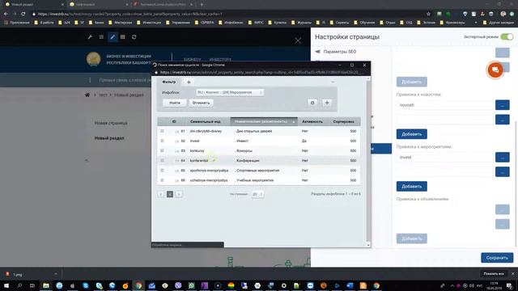The width and height of the screenshot is (518, 291).
Task: Check the row for dni-otkrytykh-dverey
Action: click(162, 131)
